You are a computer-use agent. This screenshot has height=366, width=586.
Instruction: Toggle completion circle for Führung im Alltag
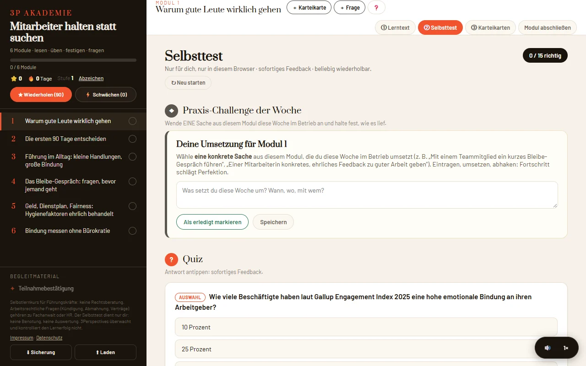(x=132, y=156)
